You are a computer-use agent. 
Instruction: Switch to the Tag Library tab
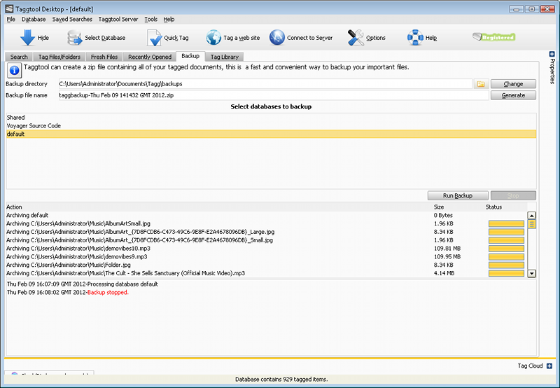click(224, 57)
